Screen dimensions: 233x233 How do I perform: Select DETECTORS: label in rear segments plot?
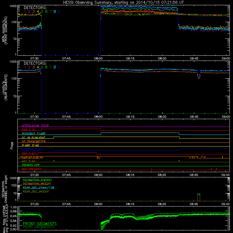[x=35, y=63]
